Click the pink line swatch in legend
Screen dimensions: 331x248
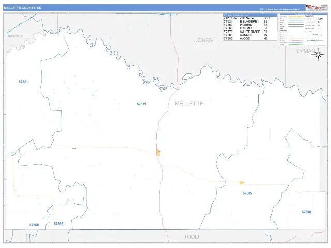[295, 41]
